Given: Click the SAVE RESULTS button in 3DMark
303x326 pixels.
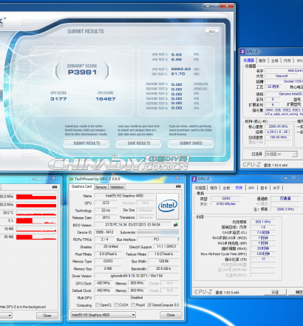Looking at the screenshot, I should click(x=139, y=143).
